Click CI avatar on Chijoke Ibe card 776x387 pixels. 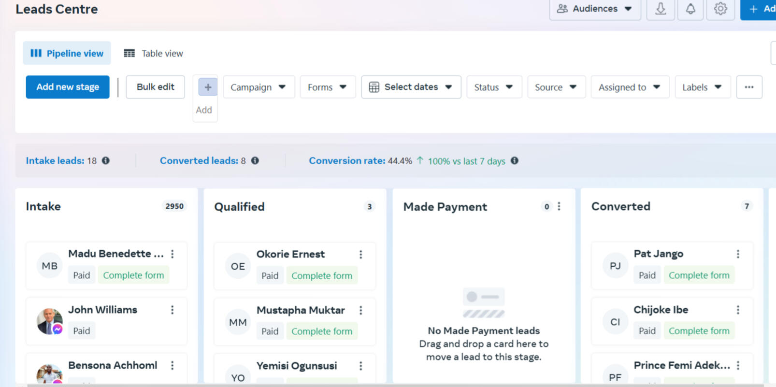click(615, 322)
